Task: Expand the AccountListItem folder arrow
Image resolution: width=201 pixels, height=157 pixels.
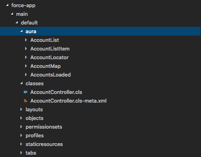Action: 26,49
